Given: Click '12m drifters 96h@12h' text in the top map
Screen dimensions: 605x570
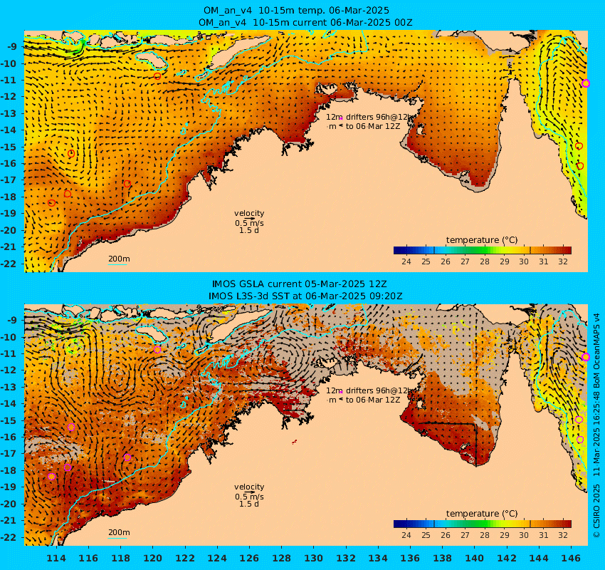Looking at the screenshot, I should [369, 117].
